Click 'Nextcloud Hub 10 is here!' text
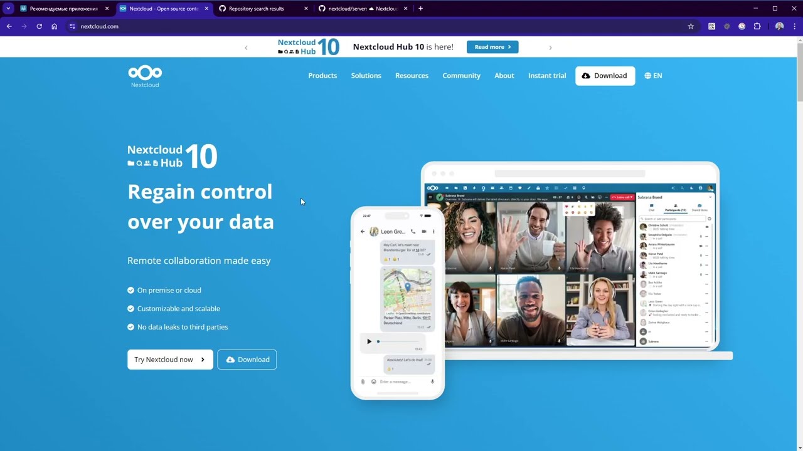Image resolution: width=803 pixels, height=451 pixels. [403, 47]
